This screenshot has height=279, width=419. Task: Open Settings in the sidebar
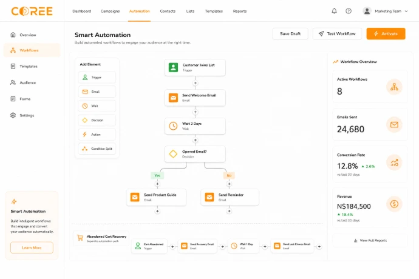(x=32, y=115)
